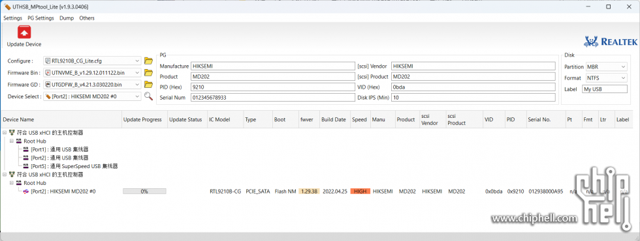Click the app icon in title bar
640x241 pixels.
coord(7,7)
